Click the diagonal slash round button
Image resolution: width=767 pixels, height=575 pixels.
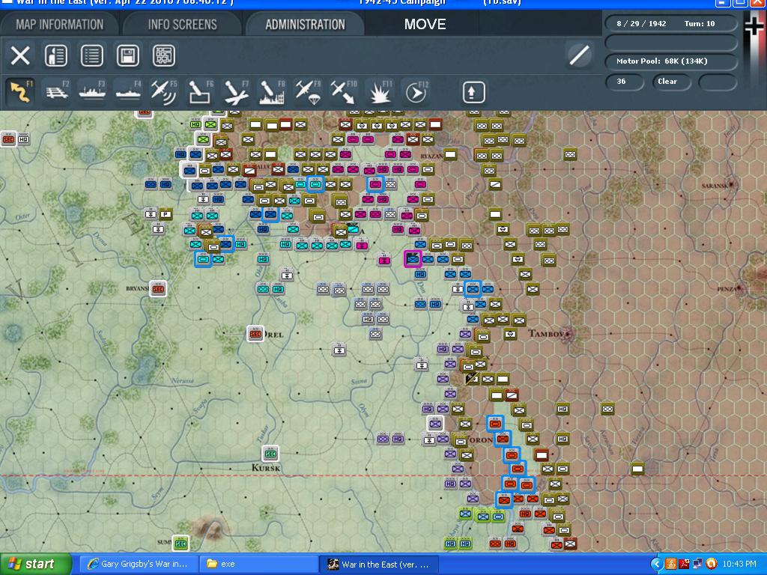(x=579, y=55)
